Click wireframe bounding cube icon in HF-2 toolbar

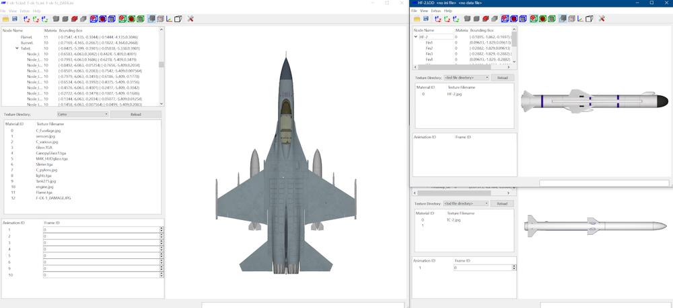coord(589,19)
